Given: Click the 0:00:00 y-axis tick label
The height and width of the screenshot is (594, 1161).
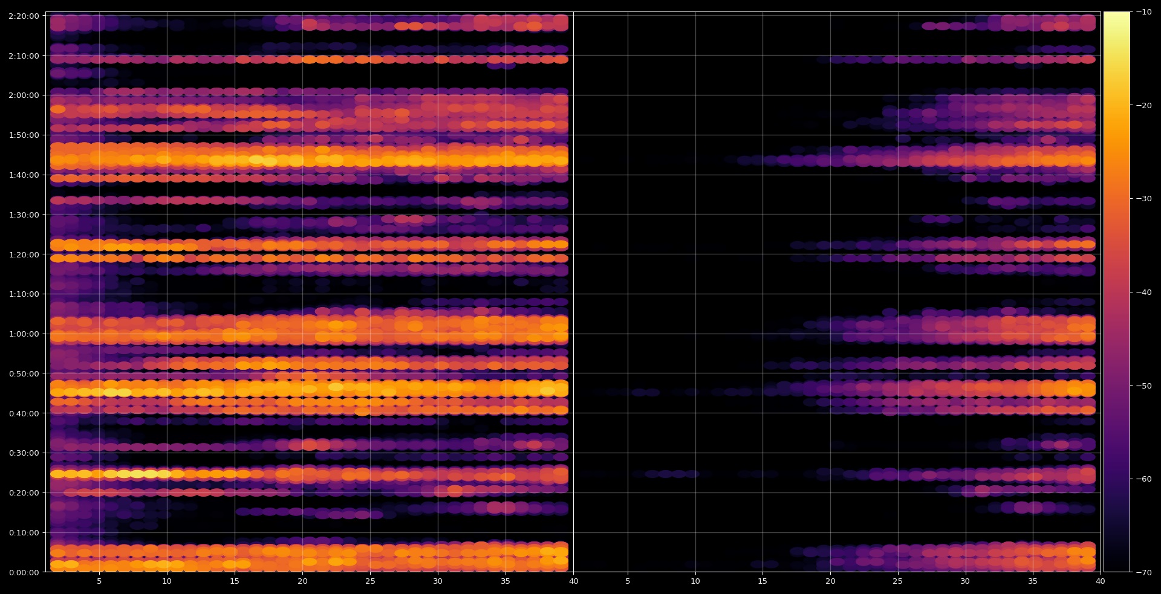Looking at the screenshot, I should coord(24,572).
